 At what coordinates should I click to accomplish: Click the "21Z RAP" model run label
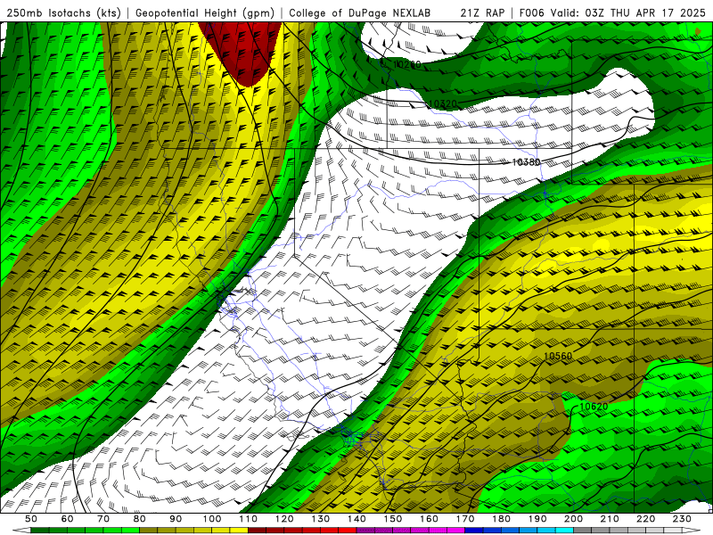(x=482, y=13)
